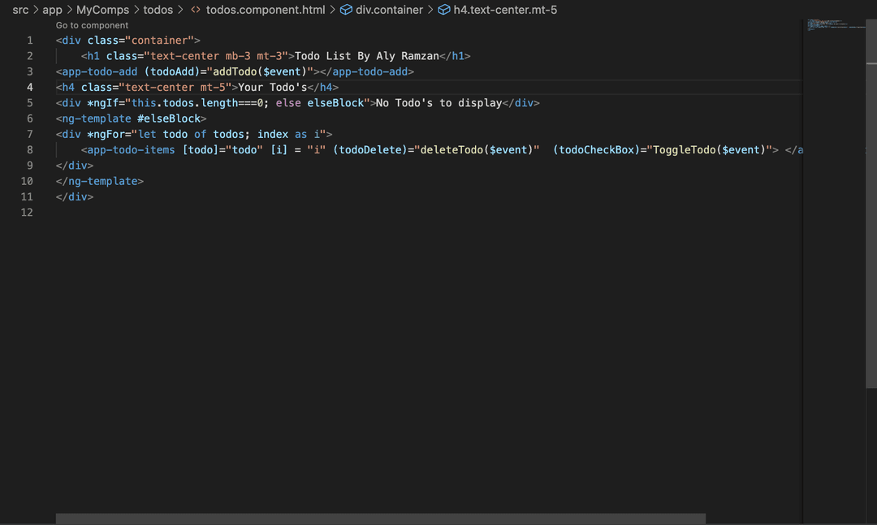Open the src breadcrumb folder
This screenshot has width=877, height=525.
[20, 11]
